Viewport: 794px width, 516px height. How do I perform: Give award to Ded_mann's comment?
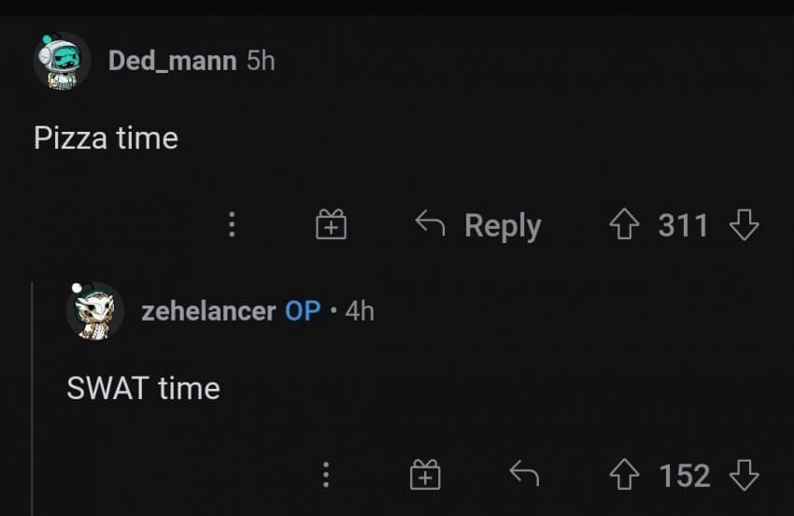pos(331,225)
